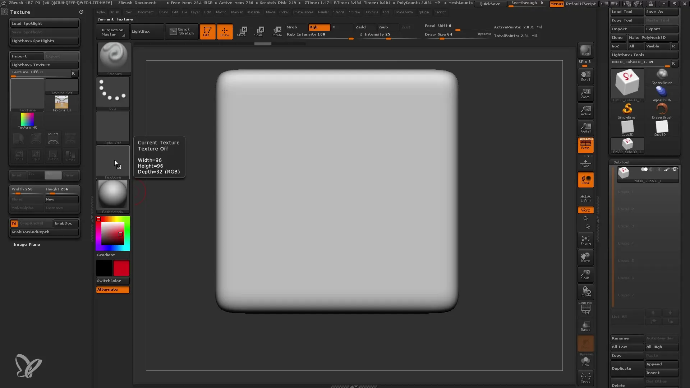Open the Brush menu
The height and width of the screenshot is (388, 690).
coord(114,12)
